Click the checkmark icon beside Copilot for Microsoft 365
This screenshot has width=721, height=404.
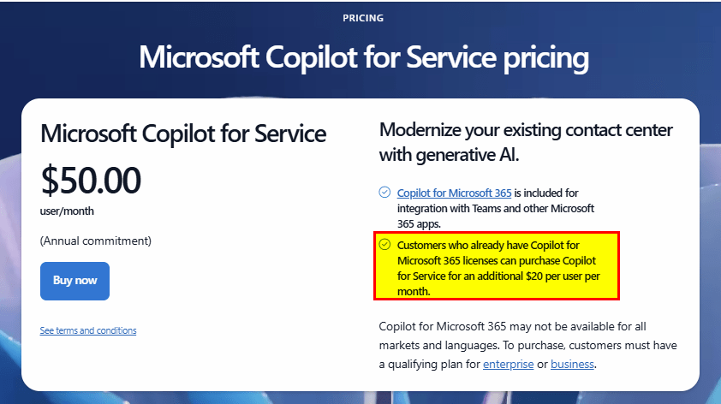tap(384, 193)
